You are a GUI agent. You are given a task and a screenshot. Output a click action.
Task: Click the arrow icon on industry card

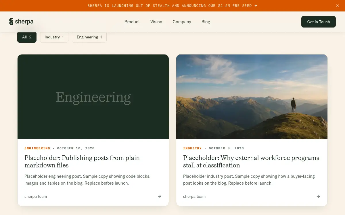[318, 196]
